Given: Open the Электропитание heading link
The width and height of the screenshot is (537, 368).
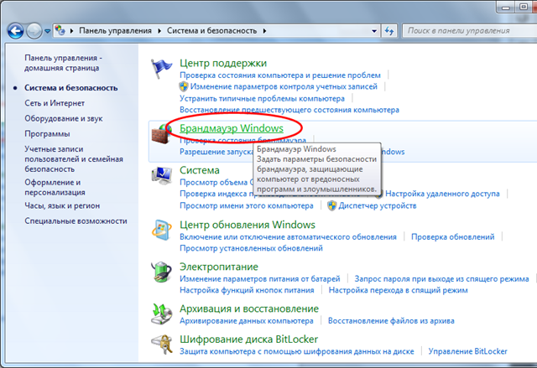Looking at the screenshot, I should pyautogui.click(x=219, y=267).
